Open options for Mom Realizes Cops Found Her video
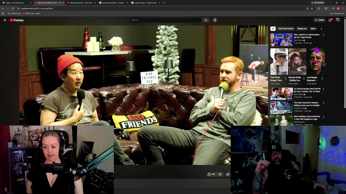This screenshot has width=346, height=194. [x=323, y=117]
